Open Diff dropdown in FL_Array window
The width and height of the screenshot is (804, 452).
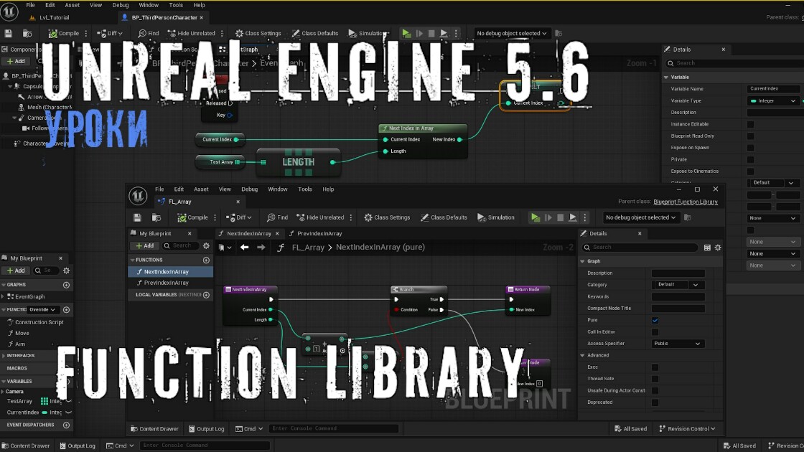(239, 217)
